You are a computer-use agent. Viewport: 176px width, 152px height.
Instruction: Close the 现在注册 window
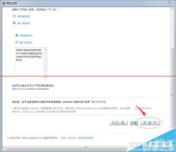coord(169,2)
